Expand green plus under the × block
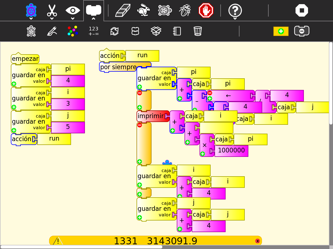Viewport: 333px width, 249px height. click(x=203, y=154)
